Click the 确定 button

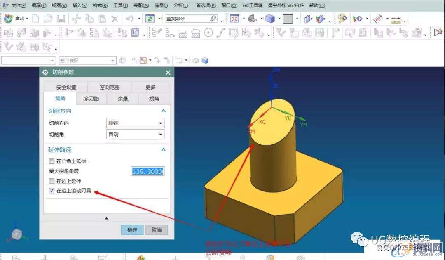(132, 230)
